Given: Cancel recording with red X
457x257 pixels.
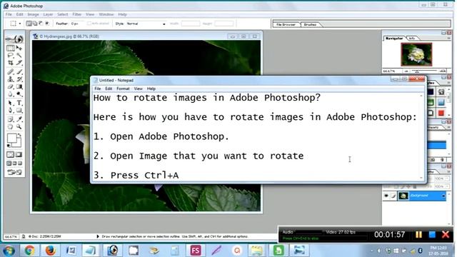Looking at the screenshot, I should (446, 235).
